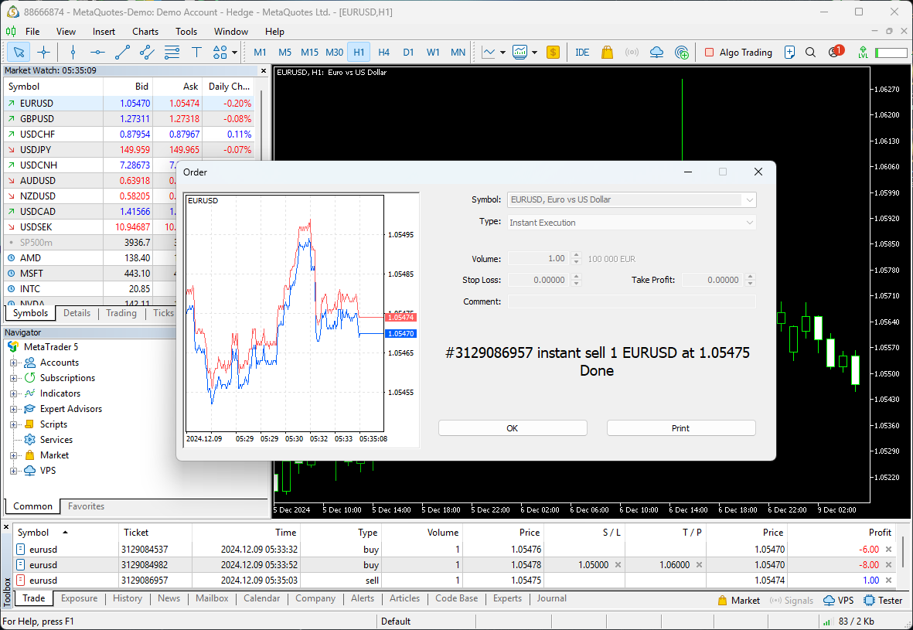Click the Comment field in Order dialog
The image size is (913, 630).
tap(632, 301)
